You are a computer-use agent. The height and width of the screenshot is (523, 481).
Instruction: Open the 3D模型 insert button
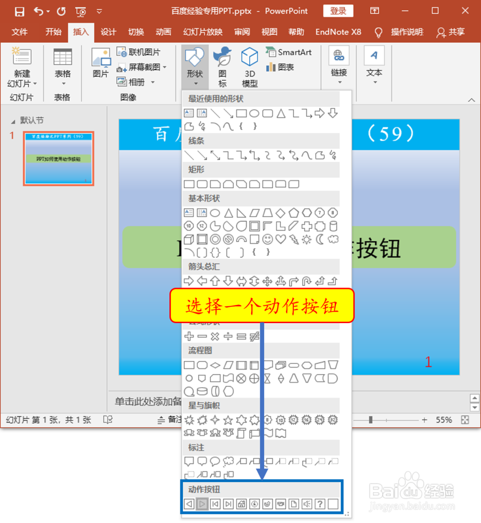[250, 66]
